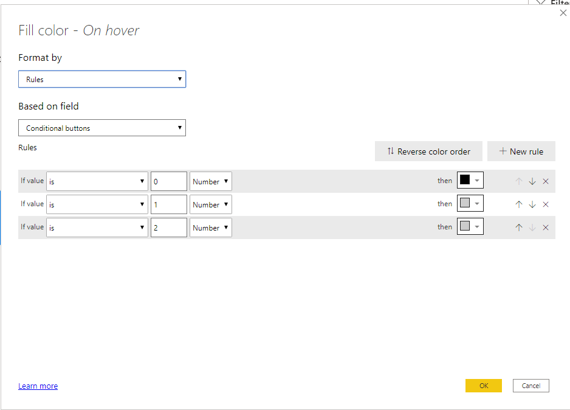Move the value 1 rule up

click(519, 204)
